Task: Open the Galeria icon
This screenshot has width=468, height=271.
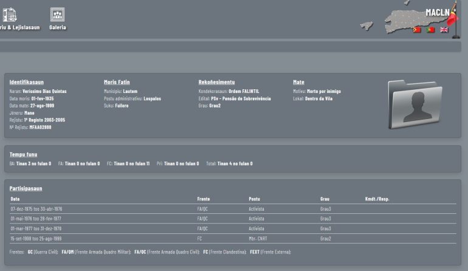Action: pyautogui.click(x=57, y=15)
